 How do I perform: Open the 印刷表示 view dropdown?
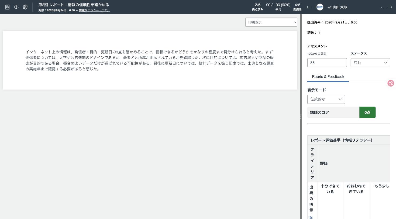pos(271,22)
